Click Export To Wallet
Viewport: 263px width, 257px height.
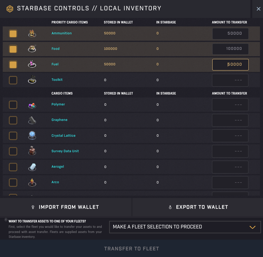point(198,207)
